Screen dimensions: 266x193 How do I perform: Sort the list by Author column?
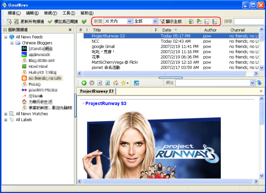pos(214,30)
